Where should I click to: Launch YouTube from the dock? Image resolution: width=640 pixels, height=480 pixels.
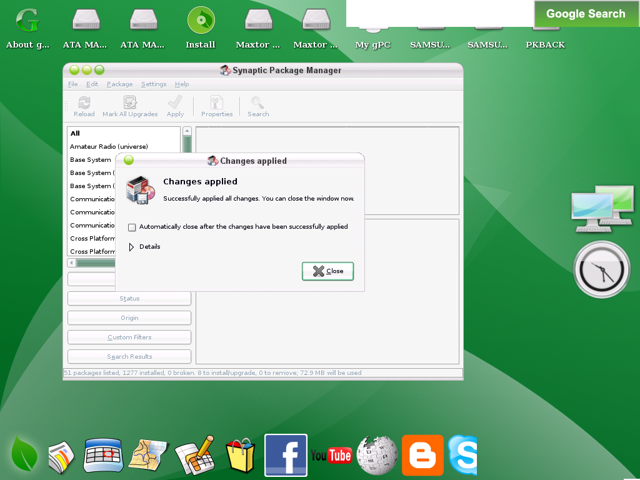click(331, 456)
